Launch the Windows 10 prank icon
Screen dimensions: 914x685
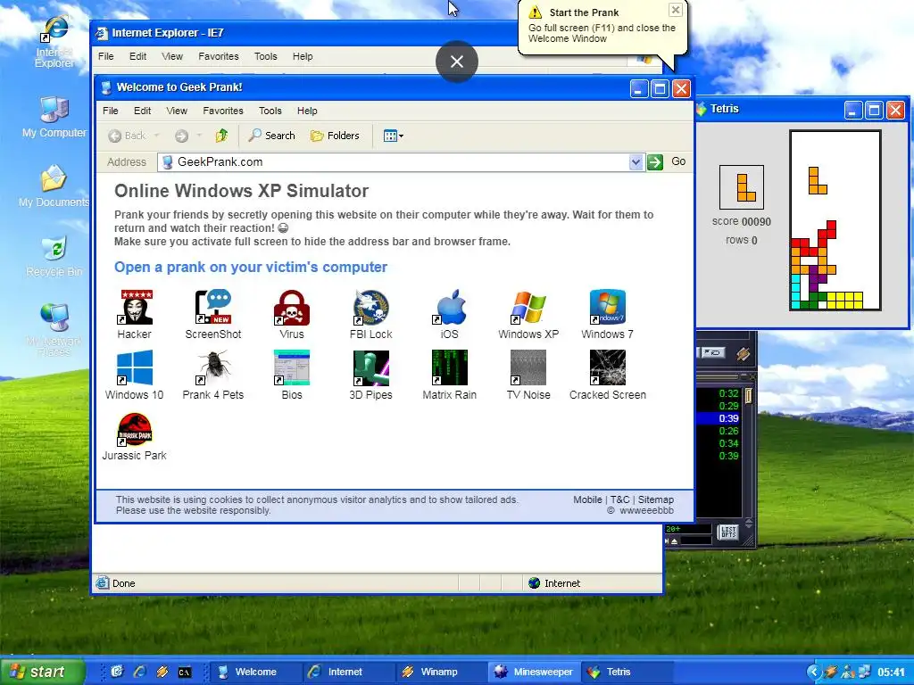point(135,376)
